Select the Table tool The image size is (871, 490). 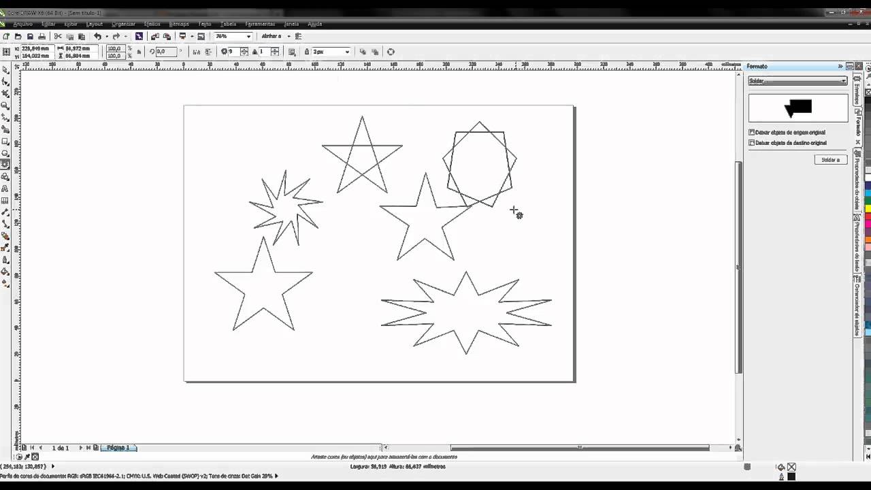click(5, 201)
